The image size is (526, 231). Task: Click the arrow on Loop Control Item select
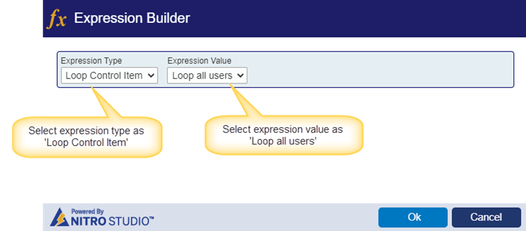(151, 76)
